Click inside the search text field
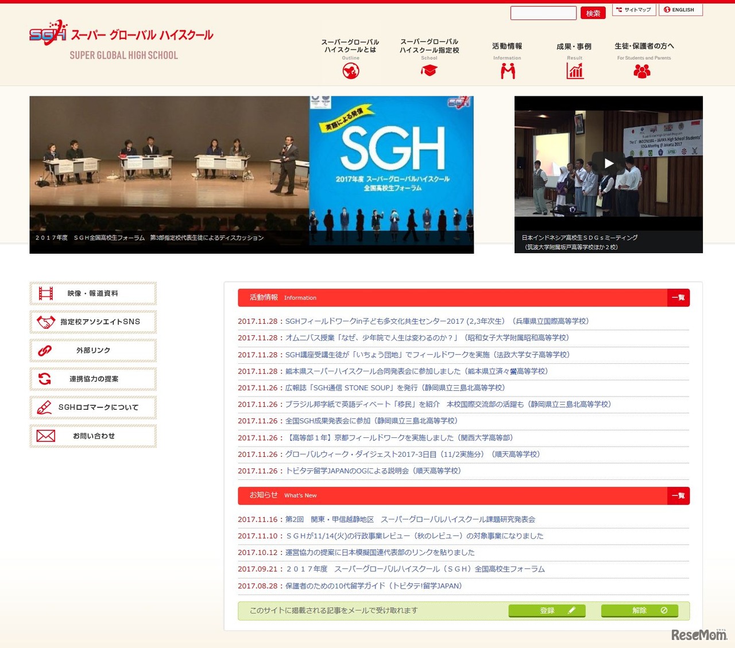The height and width of the screenshot is (648, 735). coord(543,13)
